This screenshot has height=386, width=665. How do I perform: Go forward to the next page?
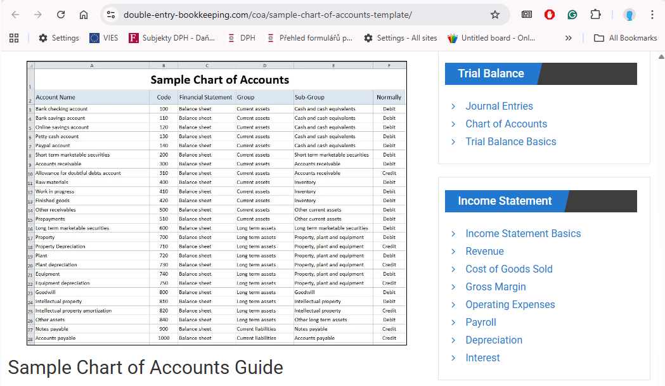pos(38,15)
